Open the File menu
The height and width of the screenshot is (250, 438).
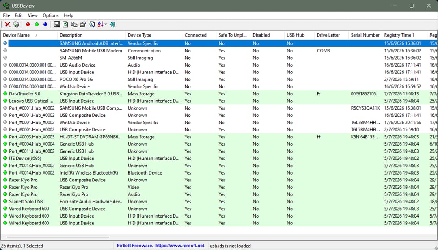[6, 15]
